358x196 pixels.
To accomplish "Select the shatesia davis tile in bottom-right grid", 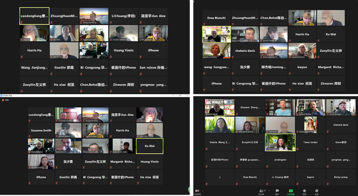I will click(x=340, y=125).
